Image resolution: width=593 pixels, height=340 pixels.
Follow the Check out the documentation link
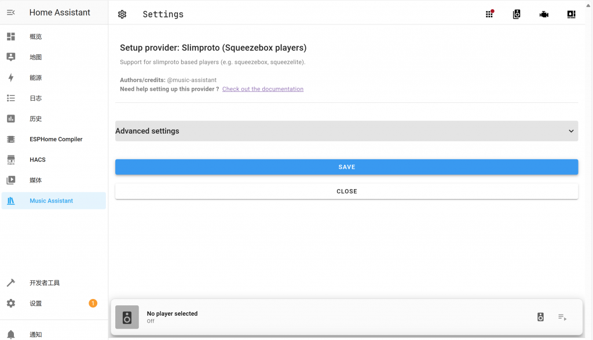click(x=262, y=89)
